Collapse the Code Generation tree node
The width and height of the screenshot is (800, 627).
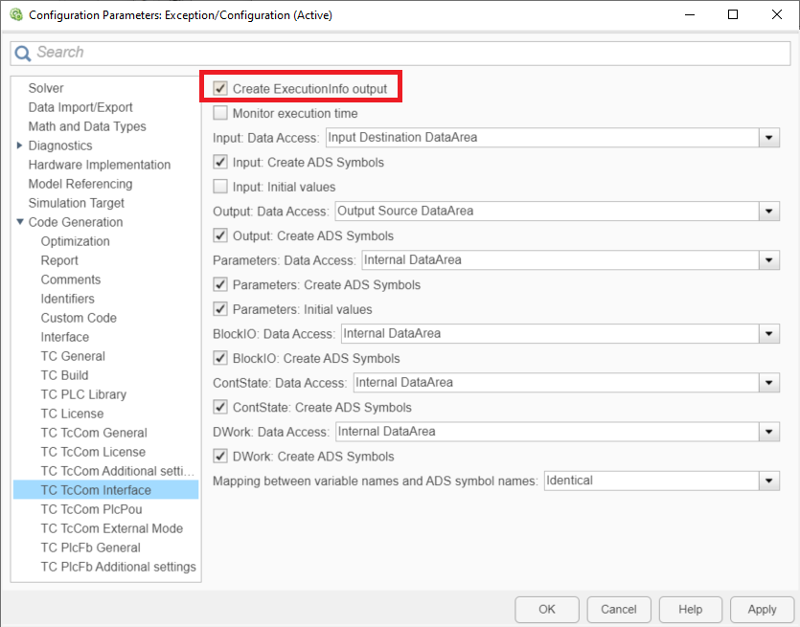point(20,222)
